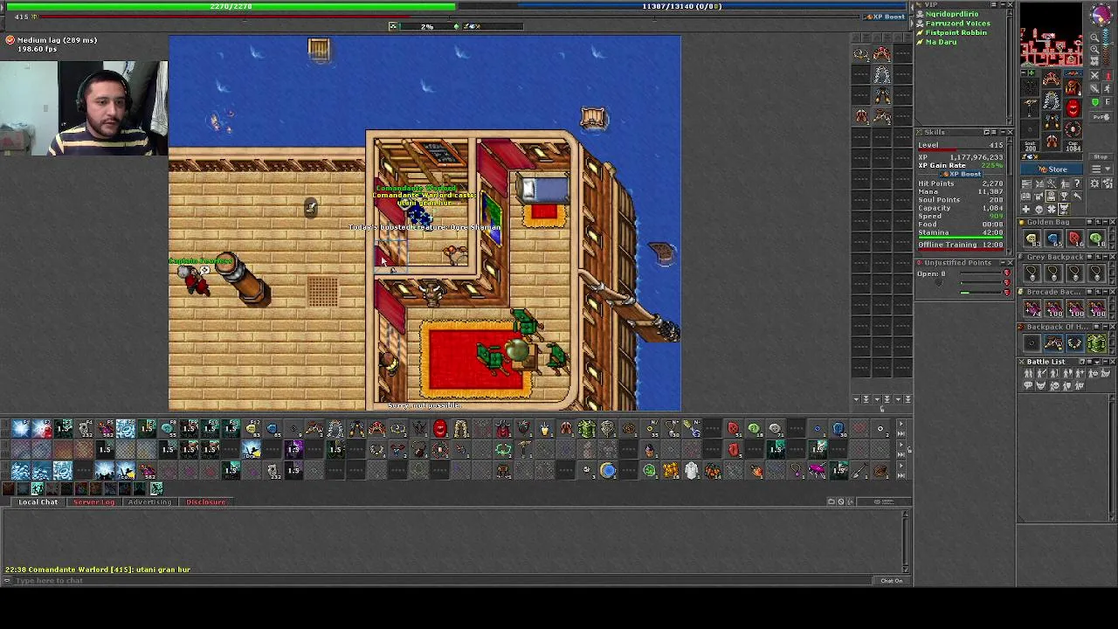This screenshot has height=629, width=1118.
Task: Switch to the Local Chat tab
Action: [x=38, y=501]
